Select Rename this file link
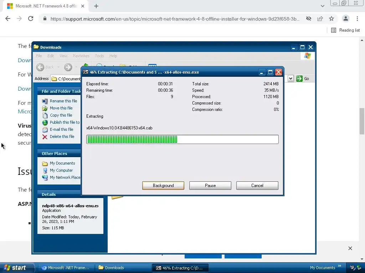The height and width of the screenshot is (273, 365). 63,101
